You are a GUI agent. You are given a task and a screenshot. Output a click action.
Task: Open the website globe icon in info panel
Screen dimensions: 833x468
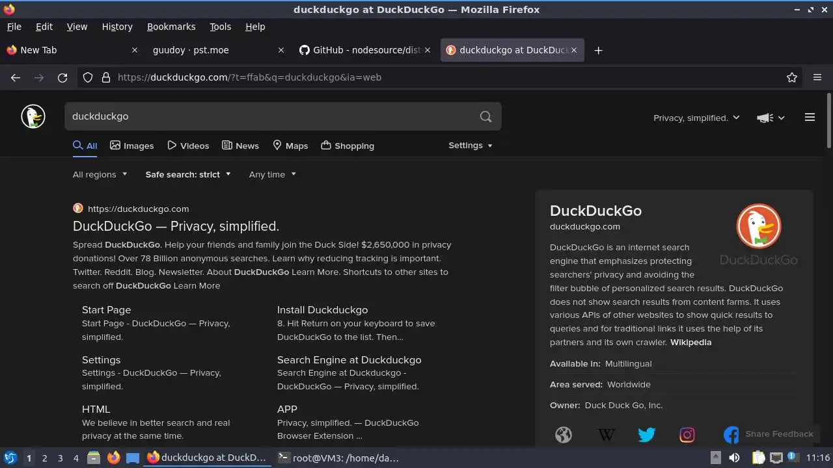(564, 434)
